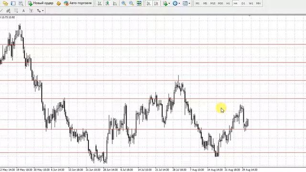
Task: Select the topmost red horizontal line
Action: click(153, 44)
